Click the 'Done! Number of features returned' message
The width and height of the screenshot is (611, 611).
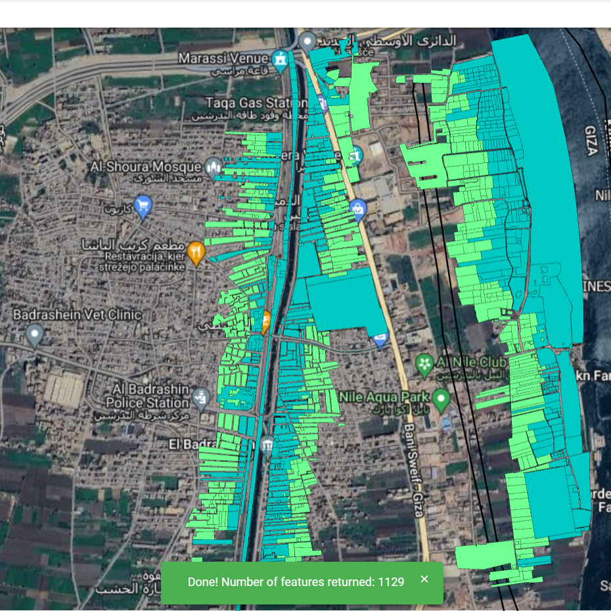296,582
